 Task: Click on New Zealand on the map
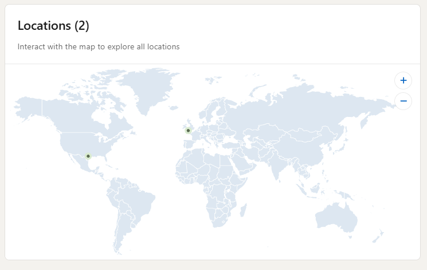tap(378, 237)
